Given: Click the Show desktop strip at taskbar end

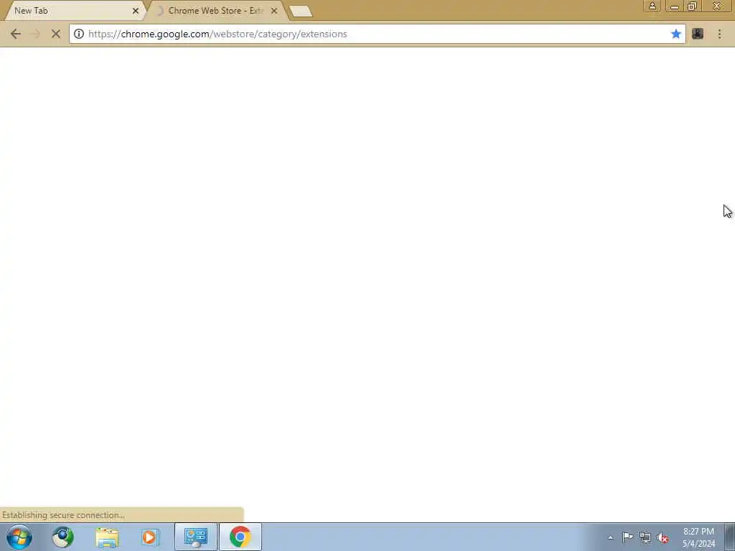Looking at the screenshot, I should coord(730,537).
